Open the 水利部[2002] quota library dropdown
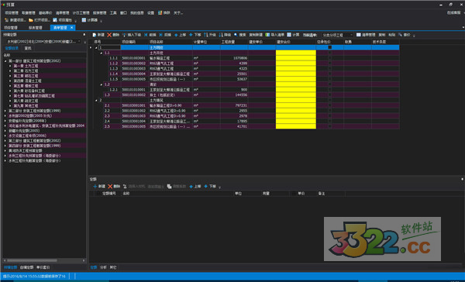Image resolution: width=465 pixels, height=282 pixels. tap(80, 42)
